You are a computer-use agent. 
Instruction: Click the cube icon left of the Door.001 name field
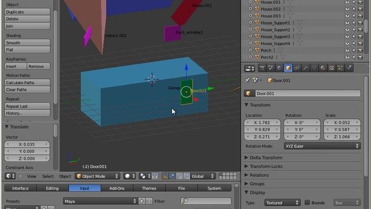249,93
